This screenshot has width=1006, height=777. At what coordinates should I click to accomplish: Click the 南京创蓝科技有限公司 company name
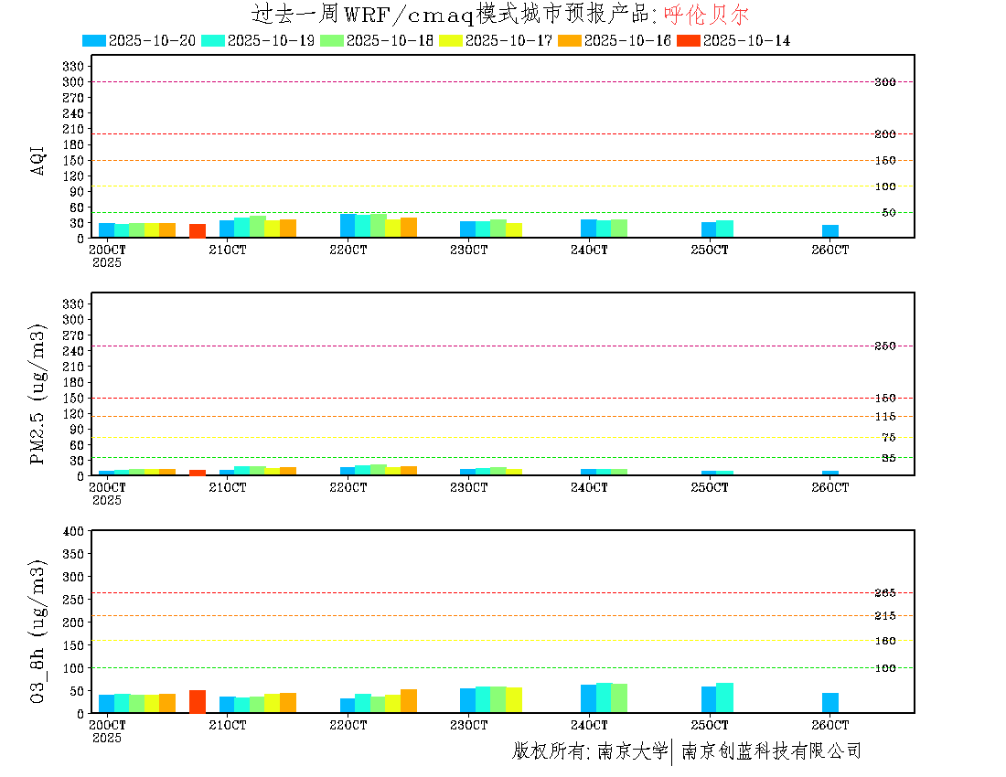pyautogui.click(x=771, y=751)
